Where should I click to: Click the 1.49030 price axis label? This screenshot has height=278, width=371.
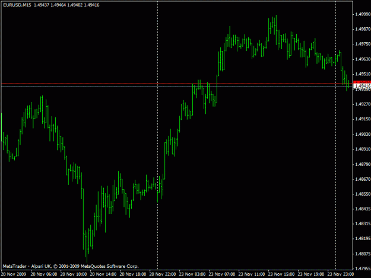click(363, 134)
